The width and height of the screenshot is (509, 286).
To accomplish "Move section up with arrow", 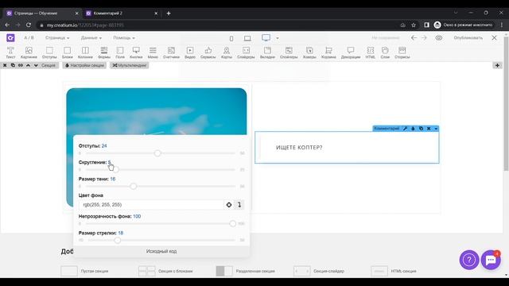I will tap(28, 65).
